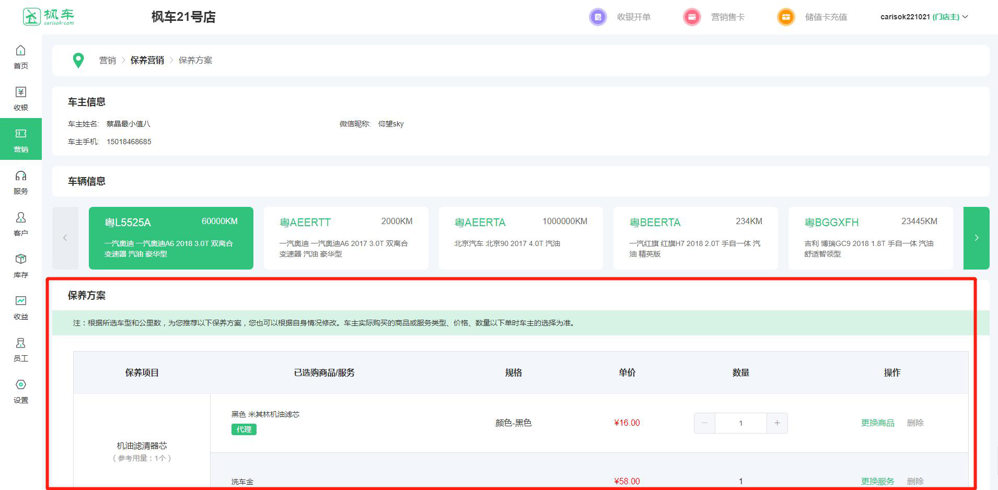Select vehicle card 粤BEERTA

pyautogui.click(x=695, y=238)
